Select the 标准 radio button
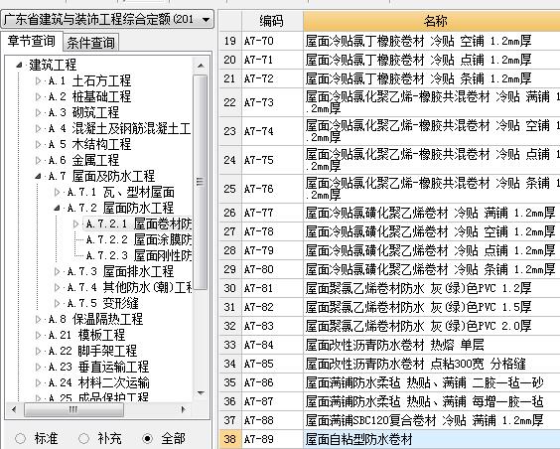The image size is (560, 449). click(21, 438)
